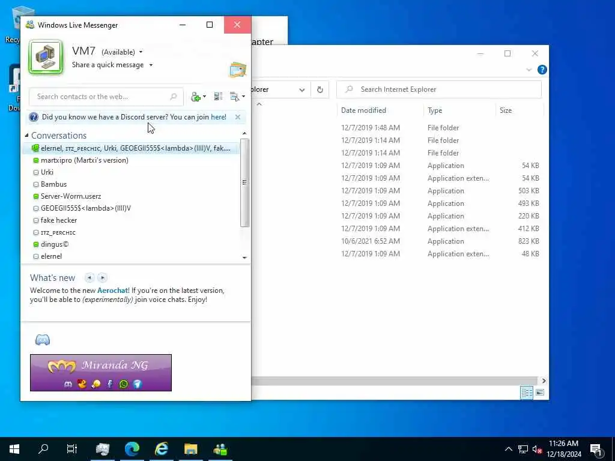The width and height of the screenshot is (615, 461).
Task: Select contact GEOEGII555$<lambda>(IIII)V
Action: coord(132,208)
